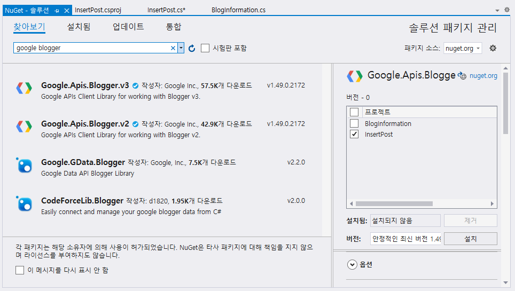
Task: Click the BlogInformation project name
Action: [x=388, y=123]
